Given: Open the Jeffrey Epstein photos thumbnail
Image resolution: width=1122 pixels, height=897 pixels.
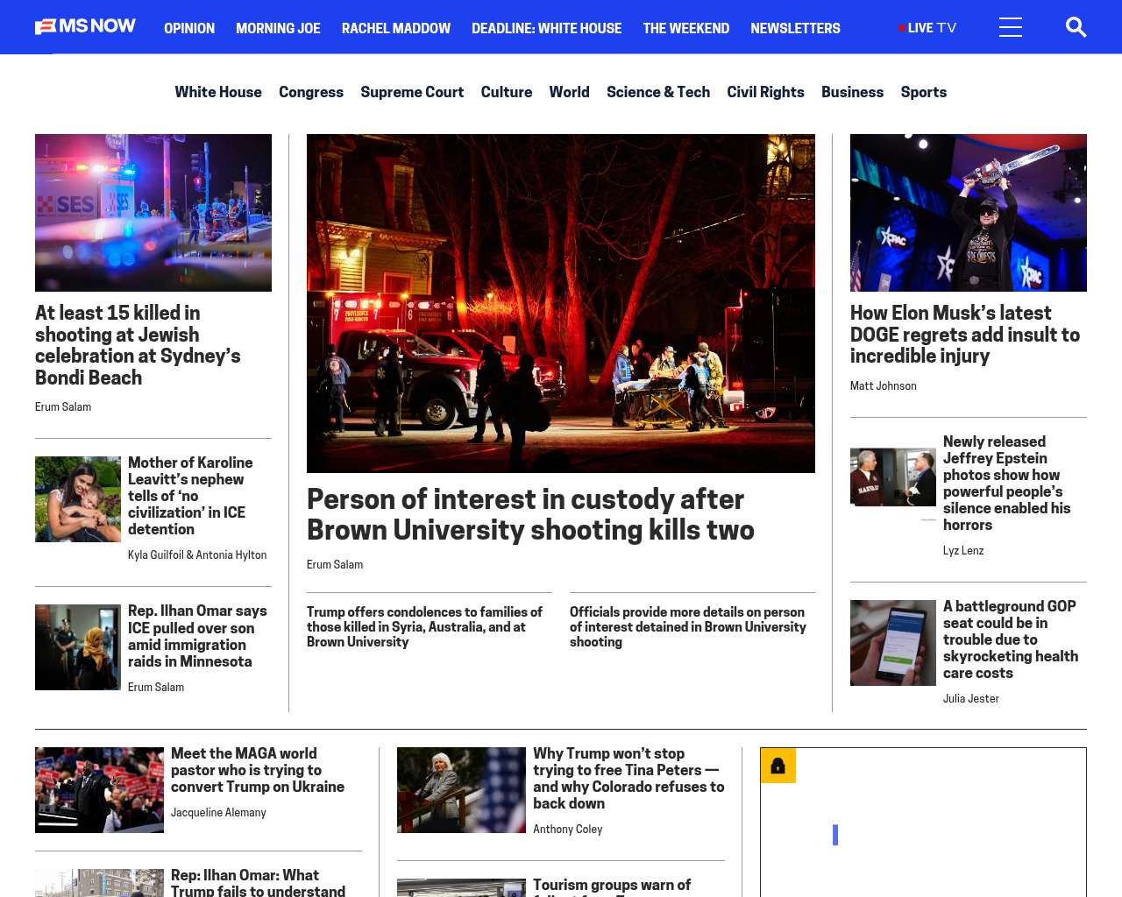Looking at the screenshot, I should (892, 478).
